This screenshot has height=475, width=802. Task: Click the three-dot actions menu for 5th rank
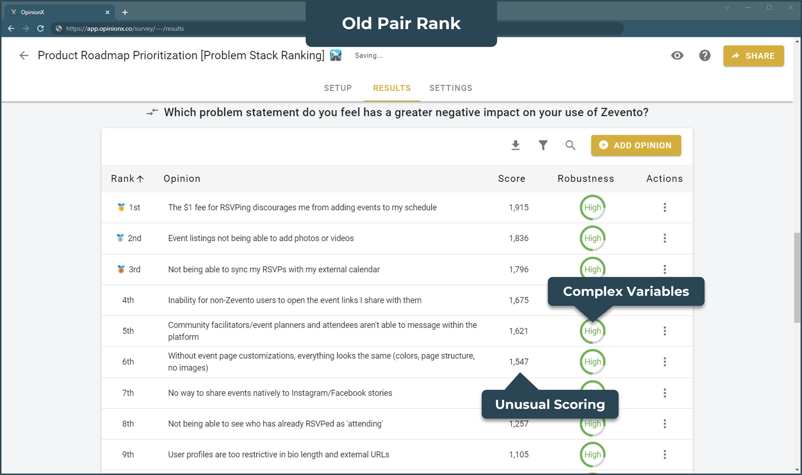[665, 331]
